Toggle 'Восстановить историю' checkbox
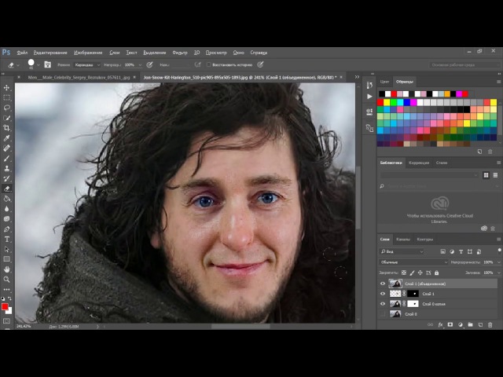The image size is (503, 377). pos(207,64)
